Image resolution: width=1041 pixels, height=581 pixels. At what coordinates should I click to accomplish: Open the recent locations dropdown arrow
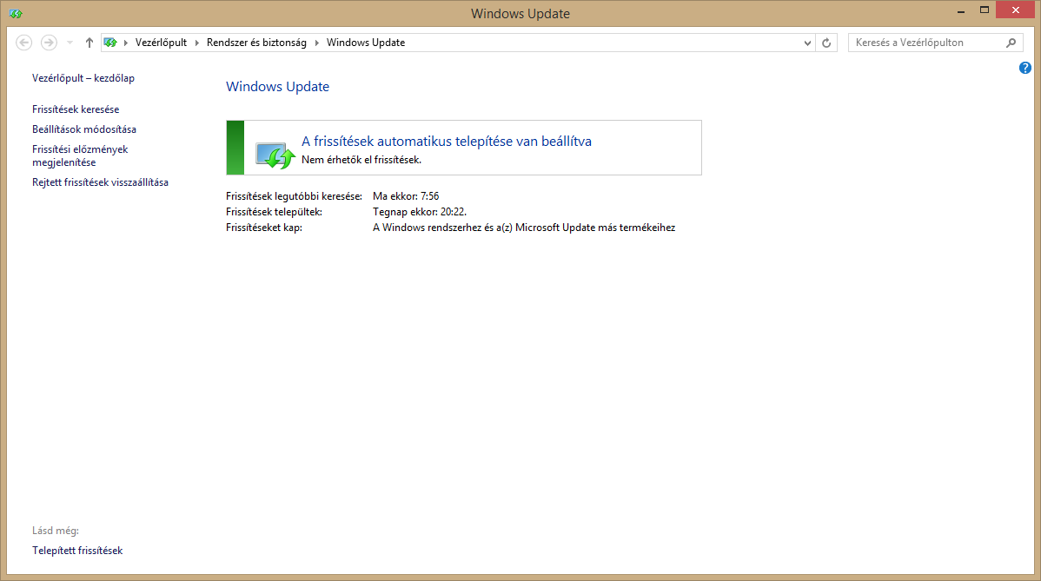click(70, 43)
